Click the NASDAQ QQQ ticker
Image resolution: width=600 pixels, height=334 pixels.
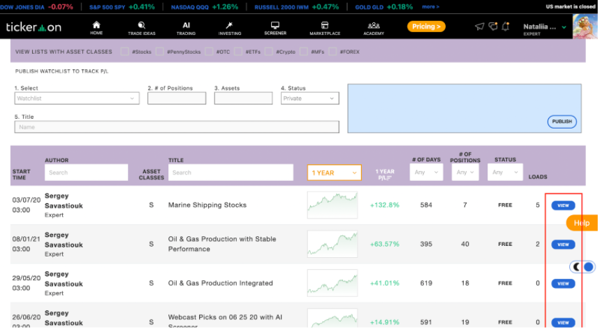pos(205,7)
